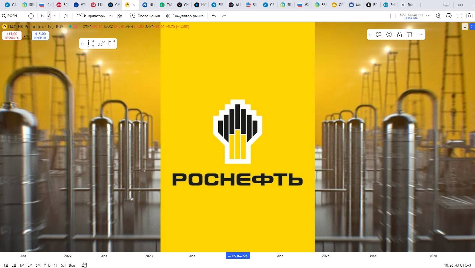Open browser side-by-side screen icon
475x268 pixels.
(446, 5)
